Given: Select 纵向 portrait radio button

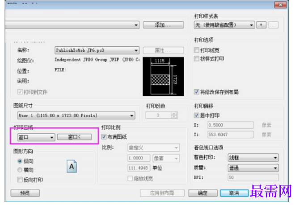Looking at the screenshot, I should (20, 161).
